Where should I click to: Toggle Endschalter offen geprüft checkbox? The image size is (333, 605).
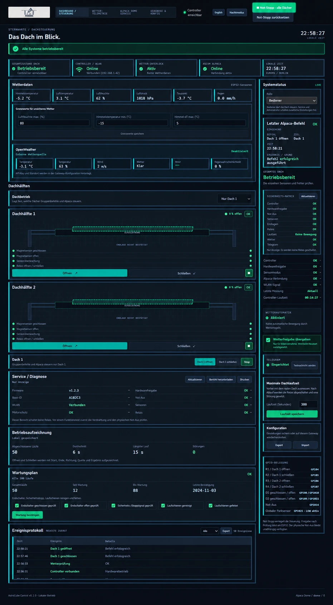click(x=66, y=506)
